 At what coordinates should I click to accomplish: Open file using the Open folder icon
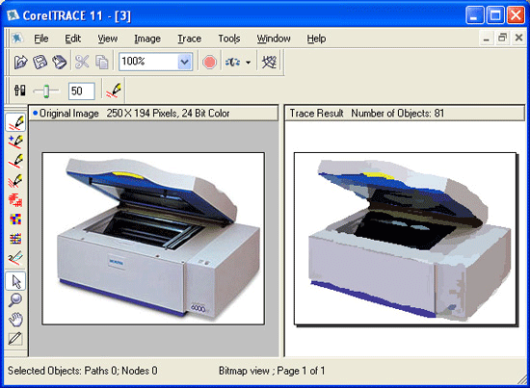[20, 63]
